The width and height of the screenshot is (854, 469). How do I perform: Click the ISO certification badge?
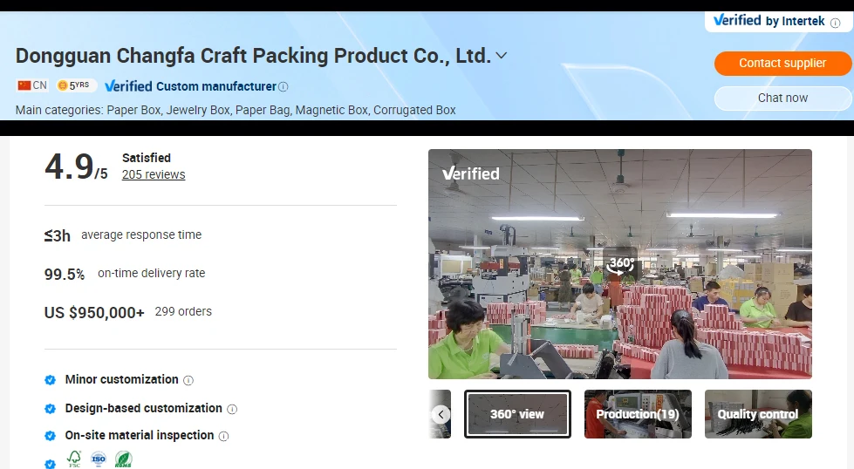click(99, 459)
